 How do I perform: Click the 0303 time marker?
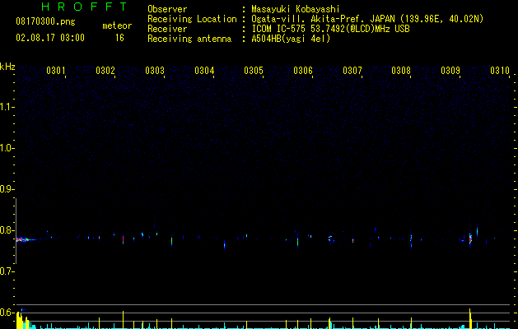(155, 71)
